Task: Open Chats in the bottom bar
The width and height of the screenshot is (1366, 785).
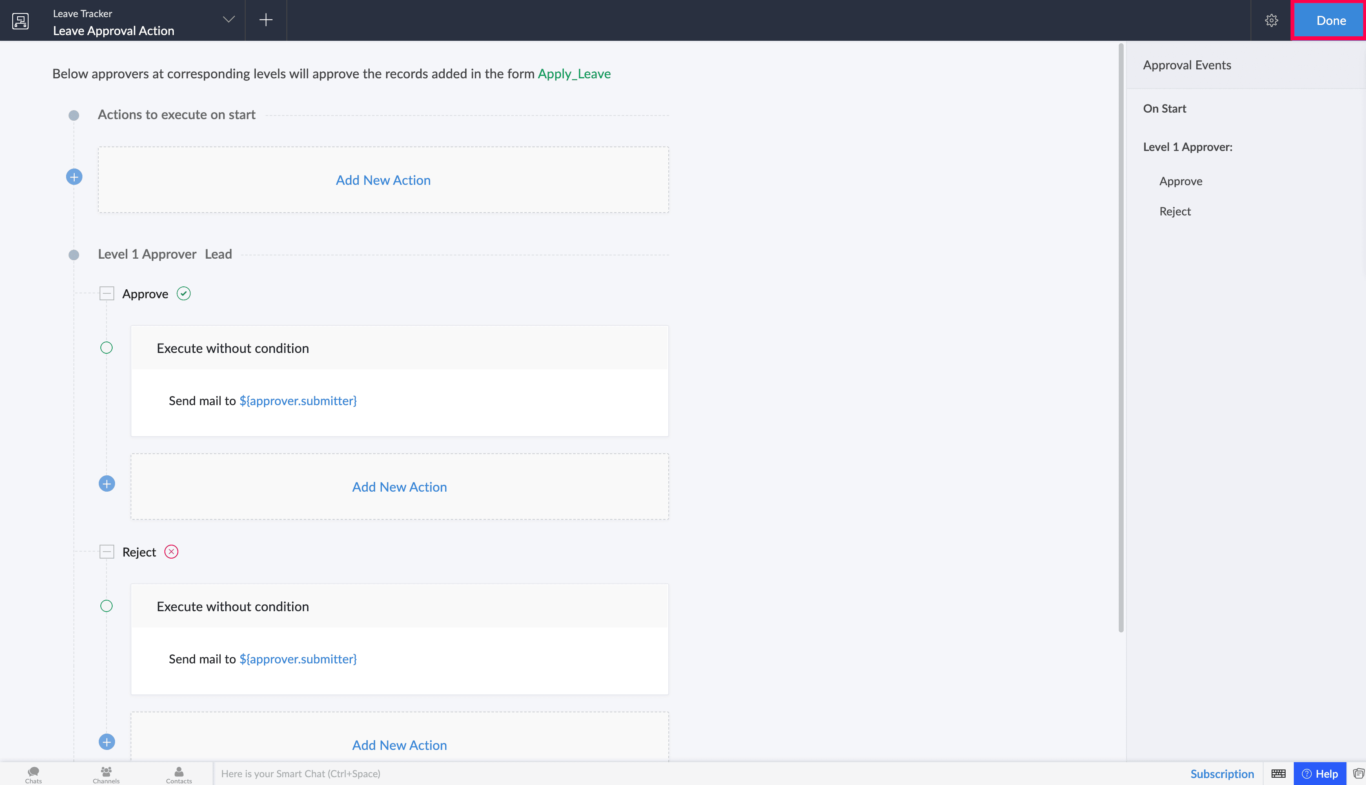Action: (33, 774)
